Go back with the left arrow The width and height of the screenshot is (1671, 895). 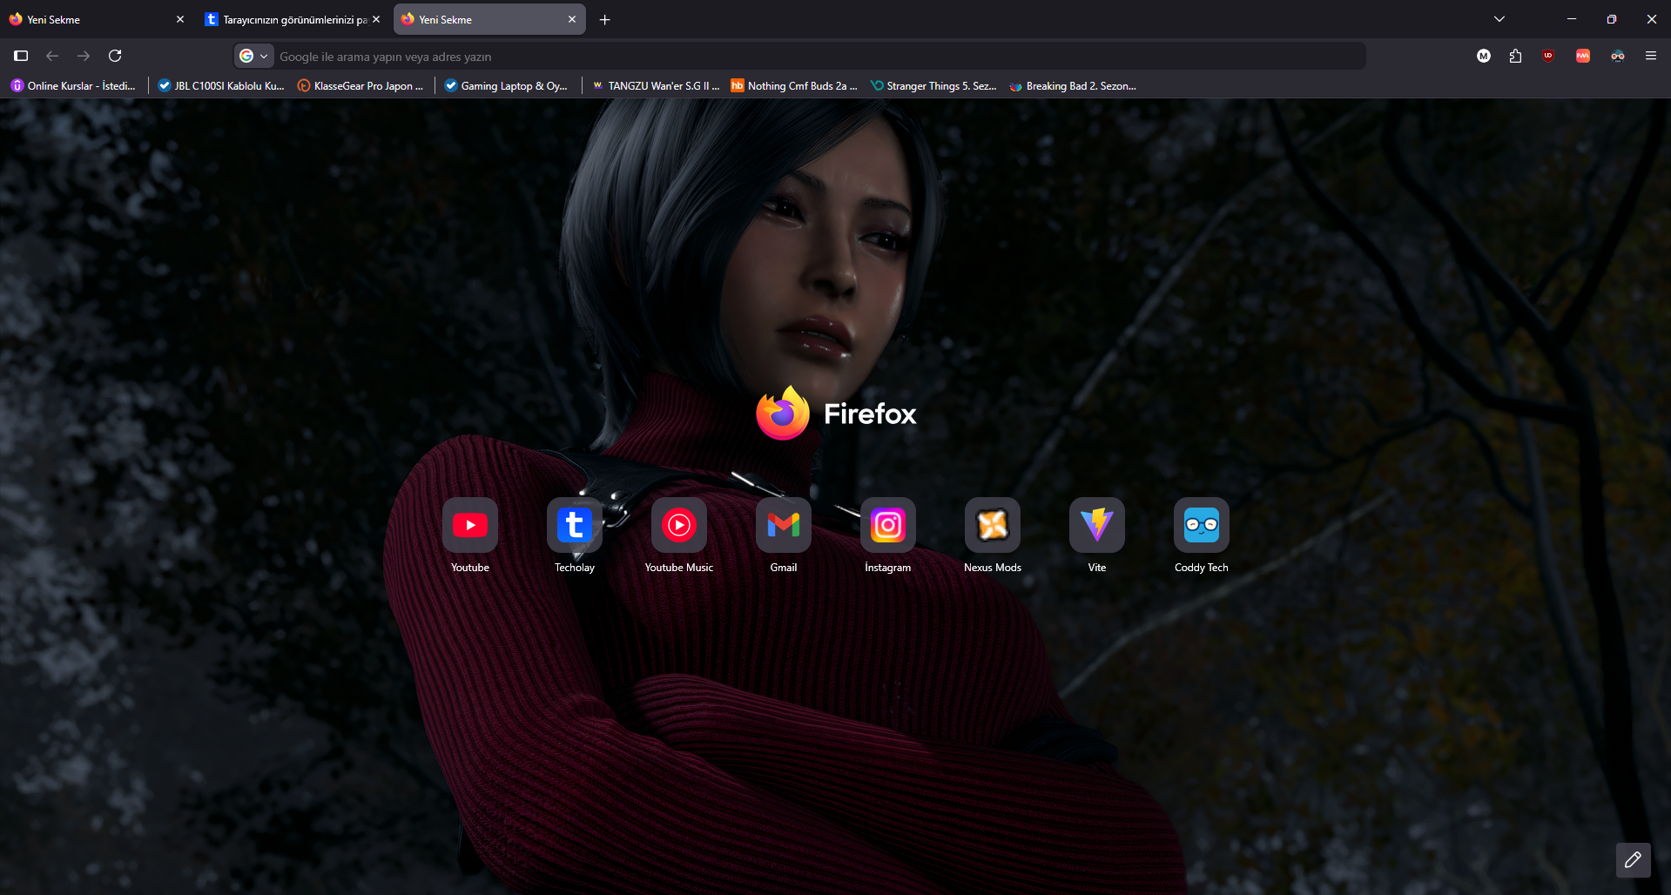click(x=52, y=56)
